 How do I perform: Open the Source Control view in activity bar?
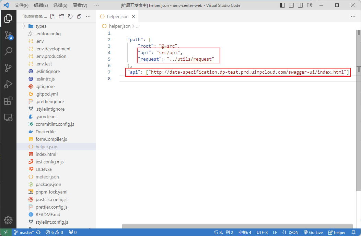[x=8, y=35]
